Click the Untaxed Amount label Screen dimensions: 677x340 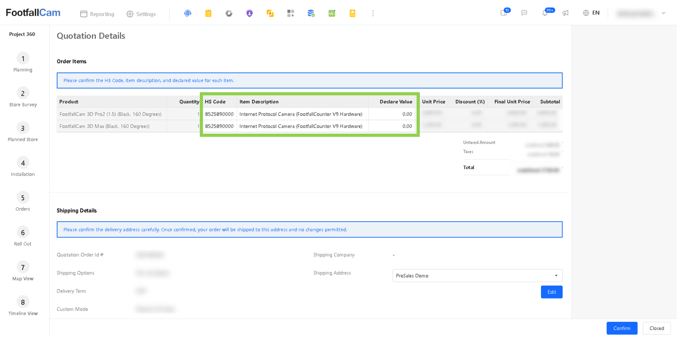tap(479, 143)
